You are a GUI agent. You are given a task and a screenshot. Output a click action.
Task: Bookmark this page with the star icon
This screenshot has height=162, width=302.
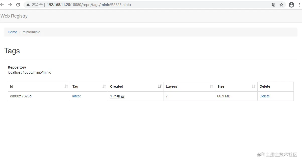point(281,5)
